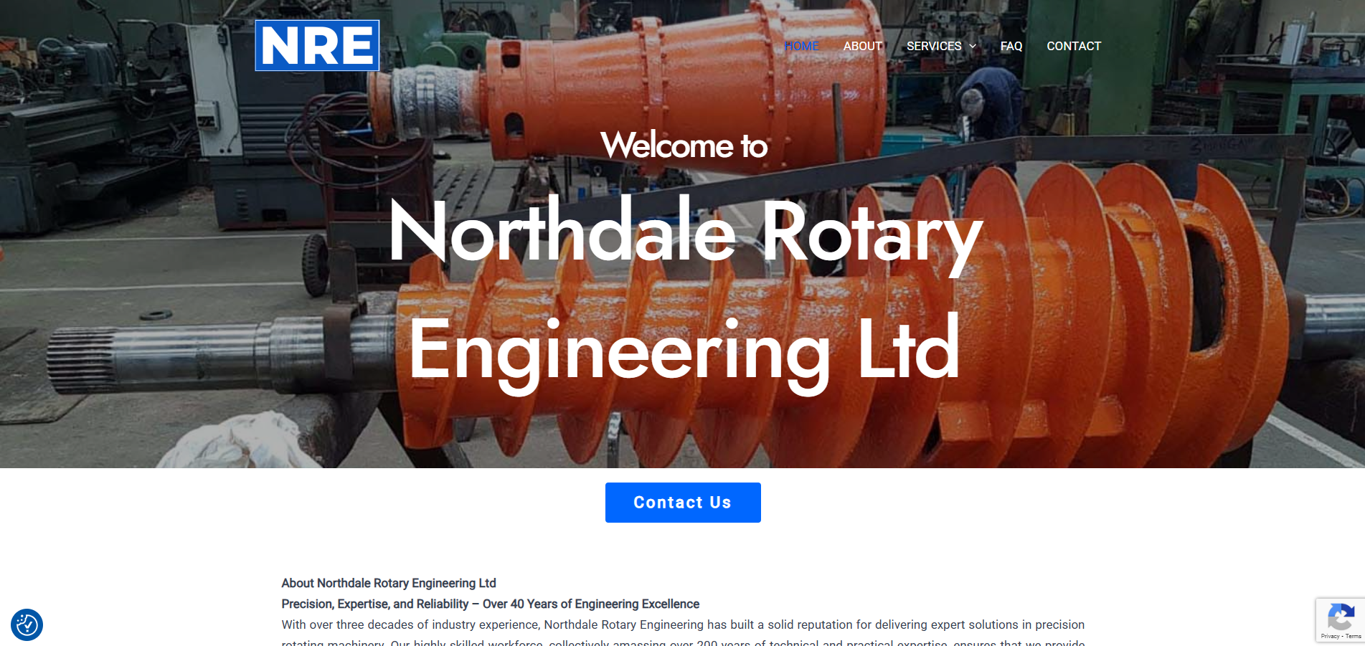Screen dimensions: 1365x646
Task: Click the paragraph about three decades experience
Action: 683,634
